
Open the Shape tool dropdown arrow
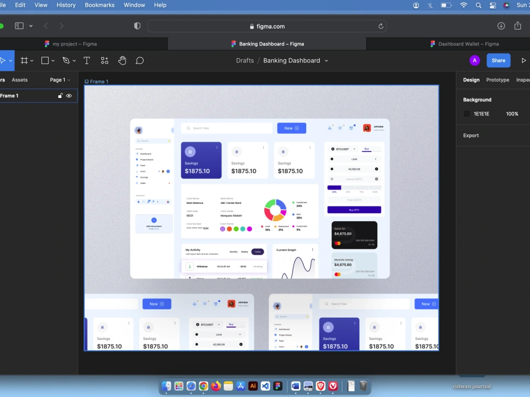pyautogui.click(x=52, y=60)
